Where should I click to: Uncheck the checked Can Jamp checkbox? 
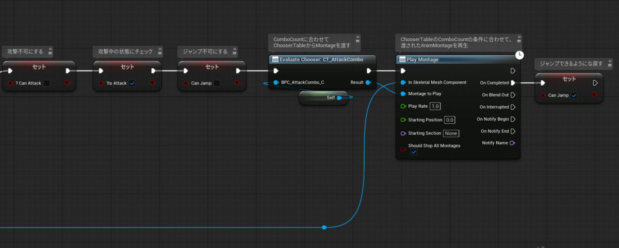tap(574, 95)
